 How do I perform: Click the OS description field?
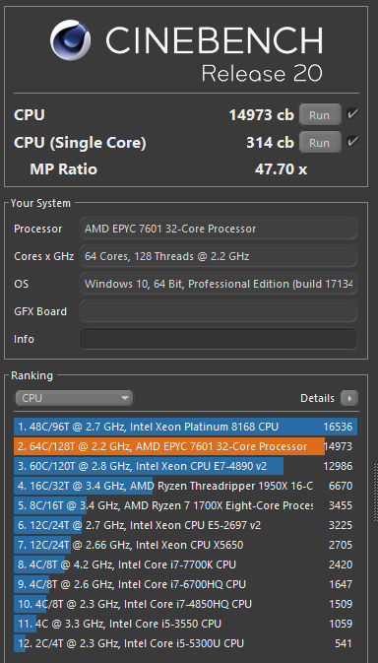click(x=219, y=284)
